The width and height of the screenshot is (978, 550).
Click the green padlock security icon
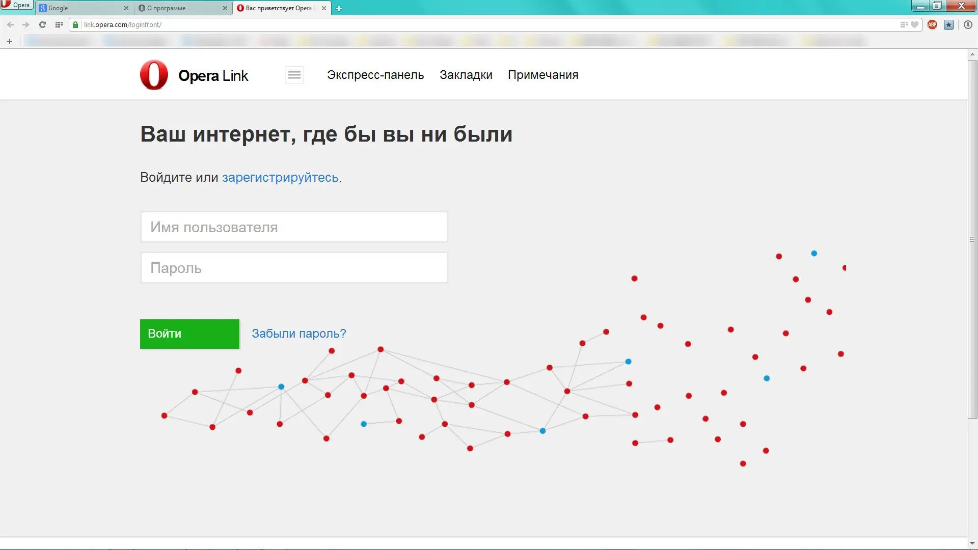(75, 24)
